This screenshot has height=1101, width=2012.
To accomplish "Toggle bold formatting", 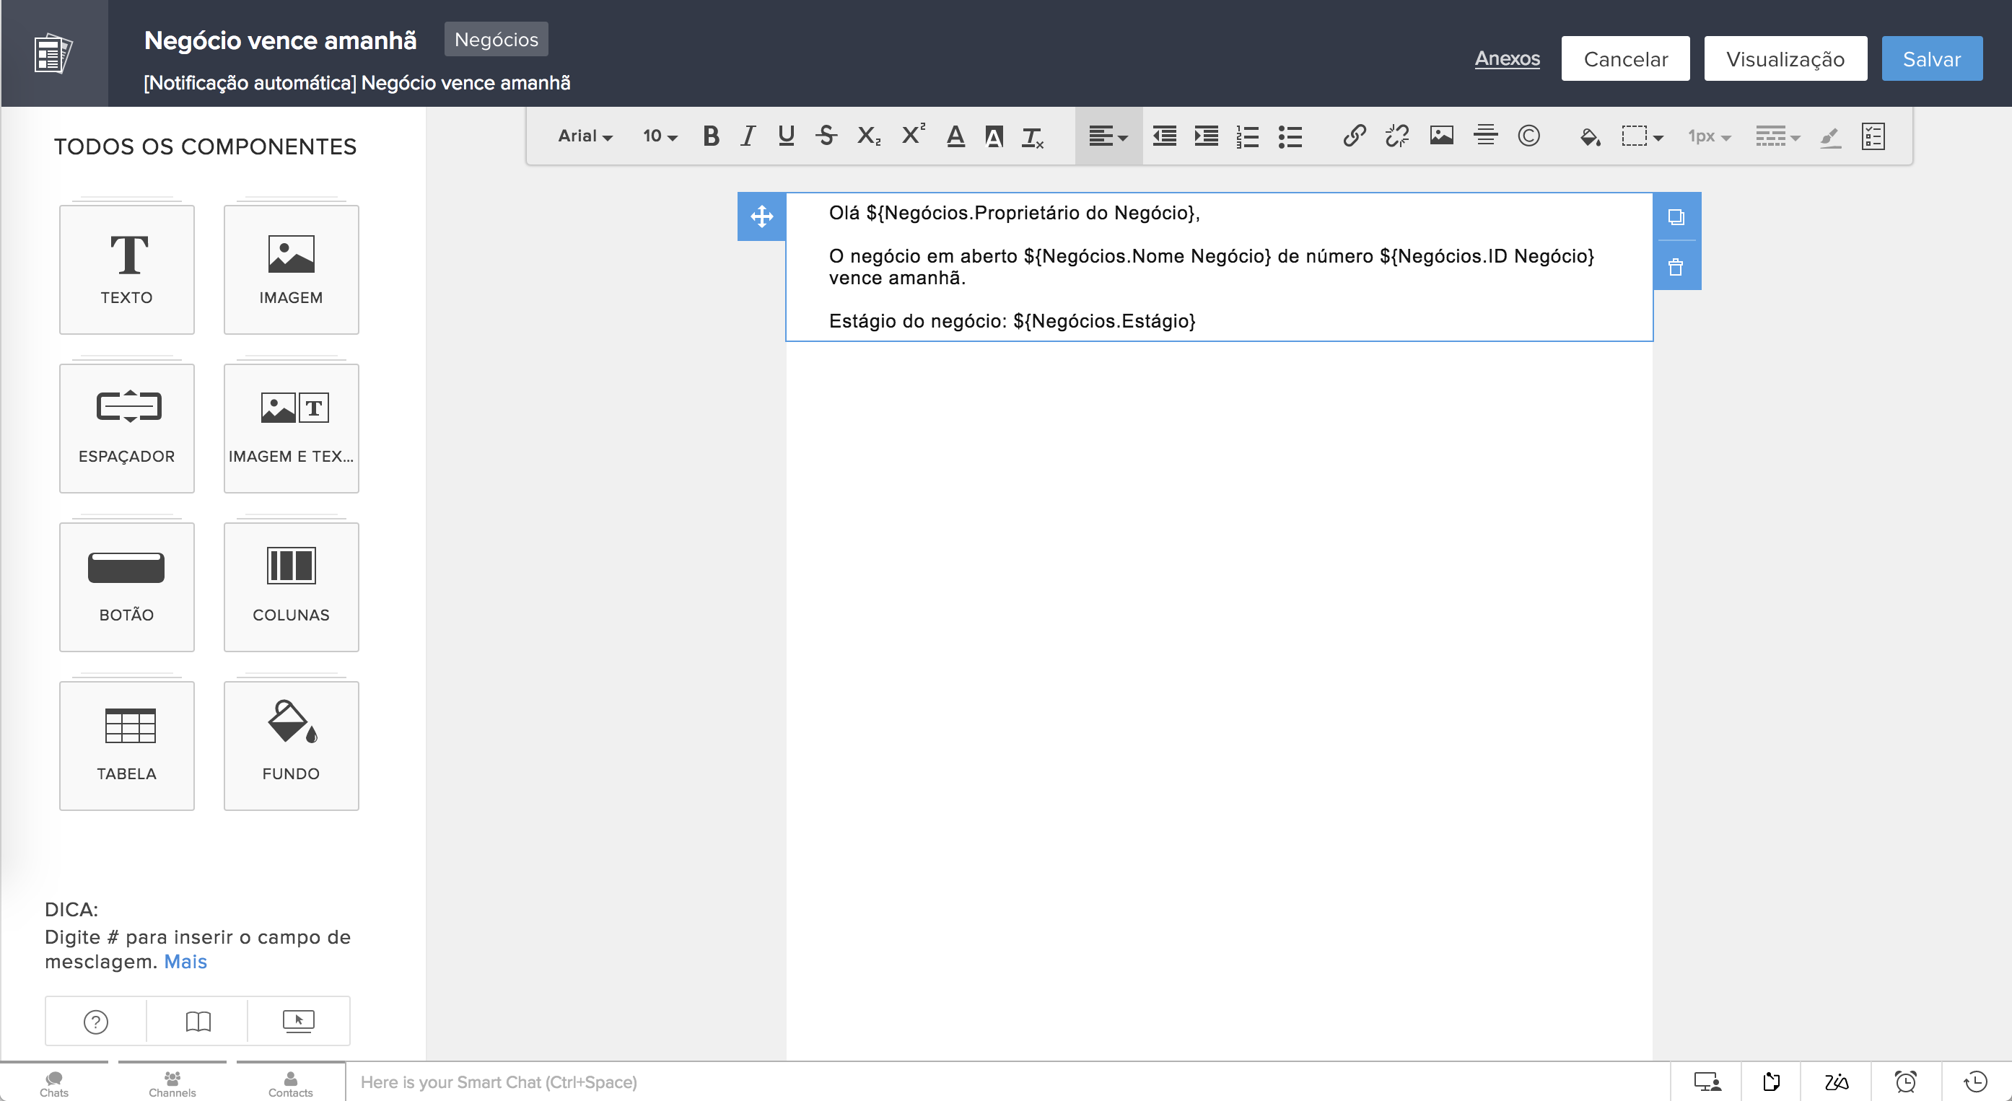I will (710, 136).
